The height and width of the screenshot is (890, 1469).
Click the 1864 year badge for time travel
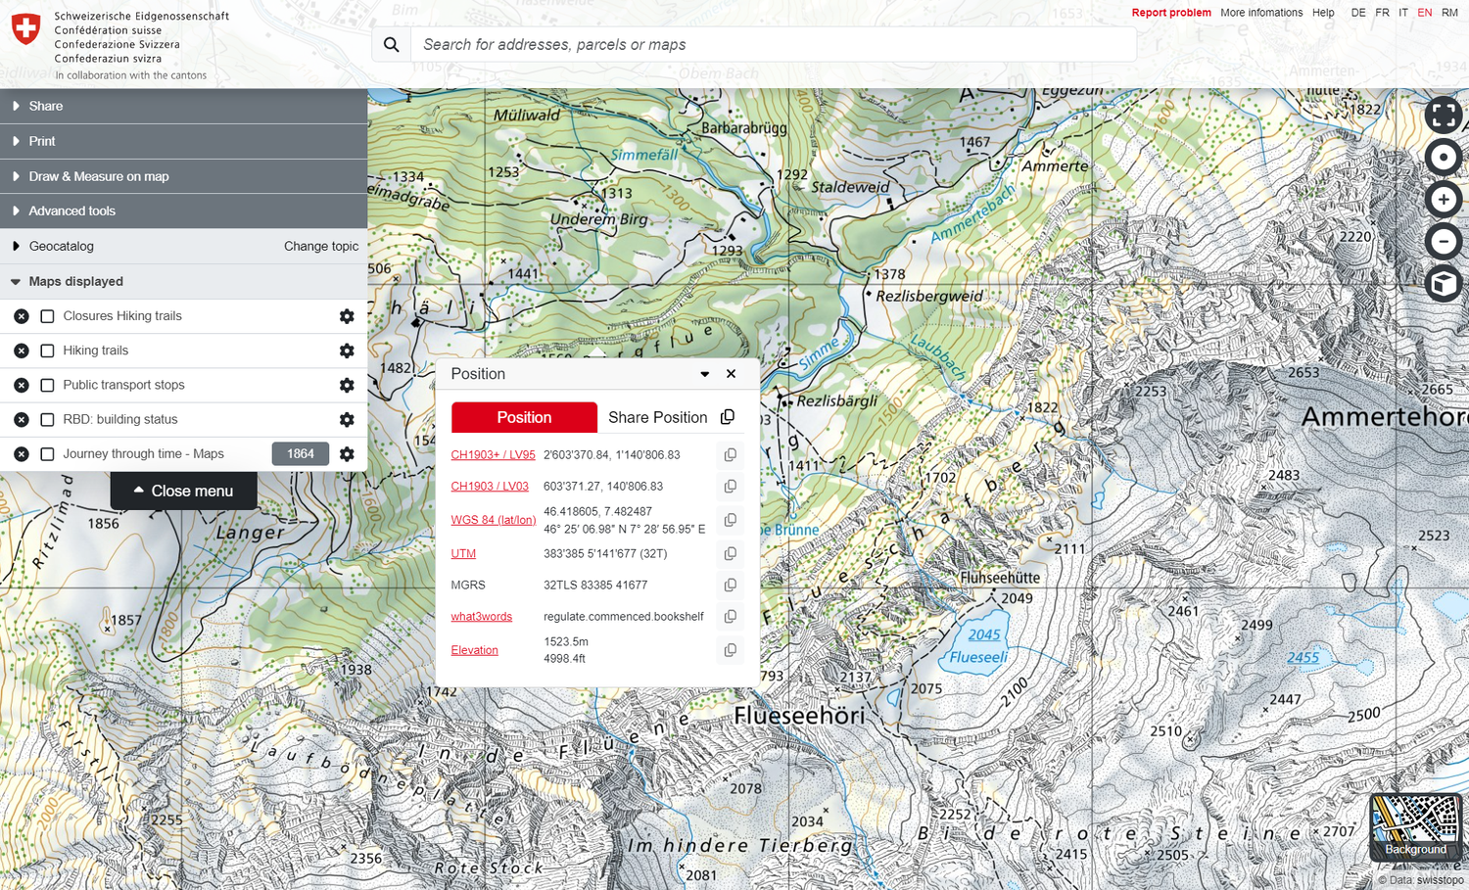point(300,453)
